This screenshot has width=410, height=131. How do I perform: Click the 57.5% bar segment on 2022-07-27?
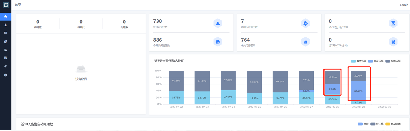pos(306,81)
